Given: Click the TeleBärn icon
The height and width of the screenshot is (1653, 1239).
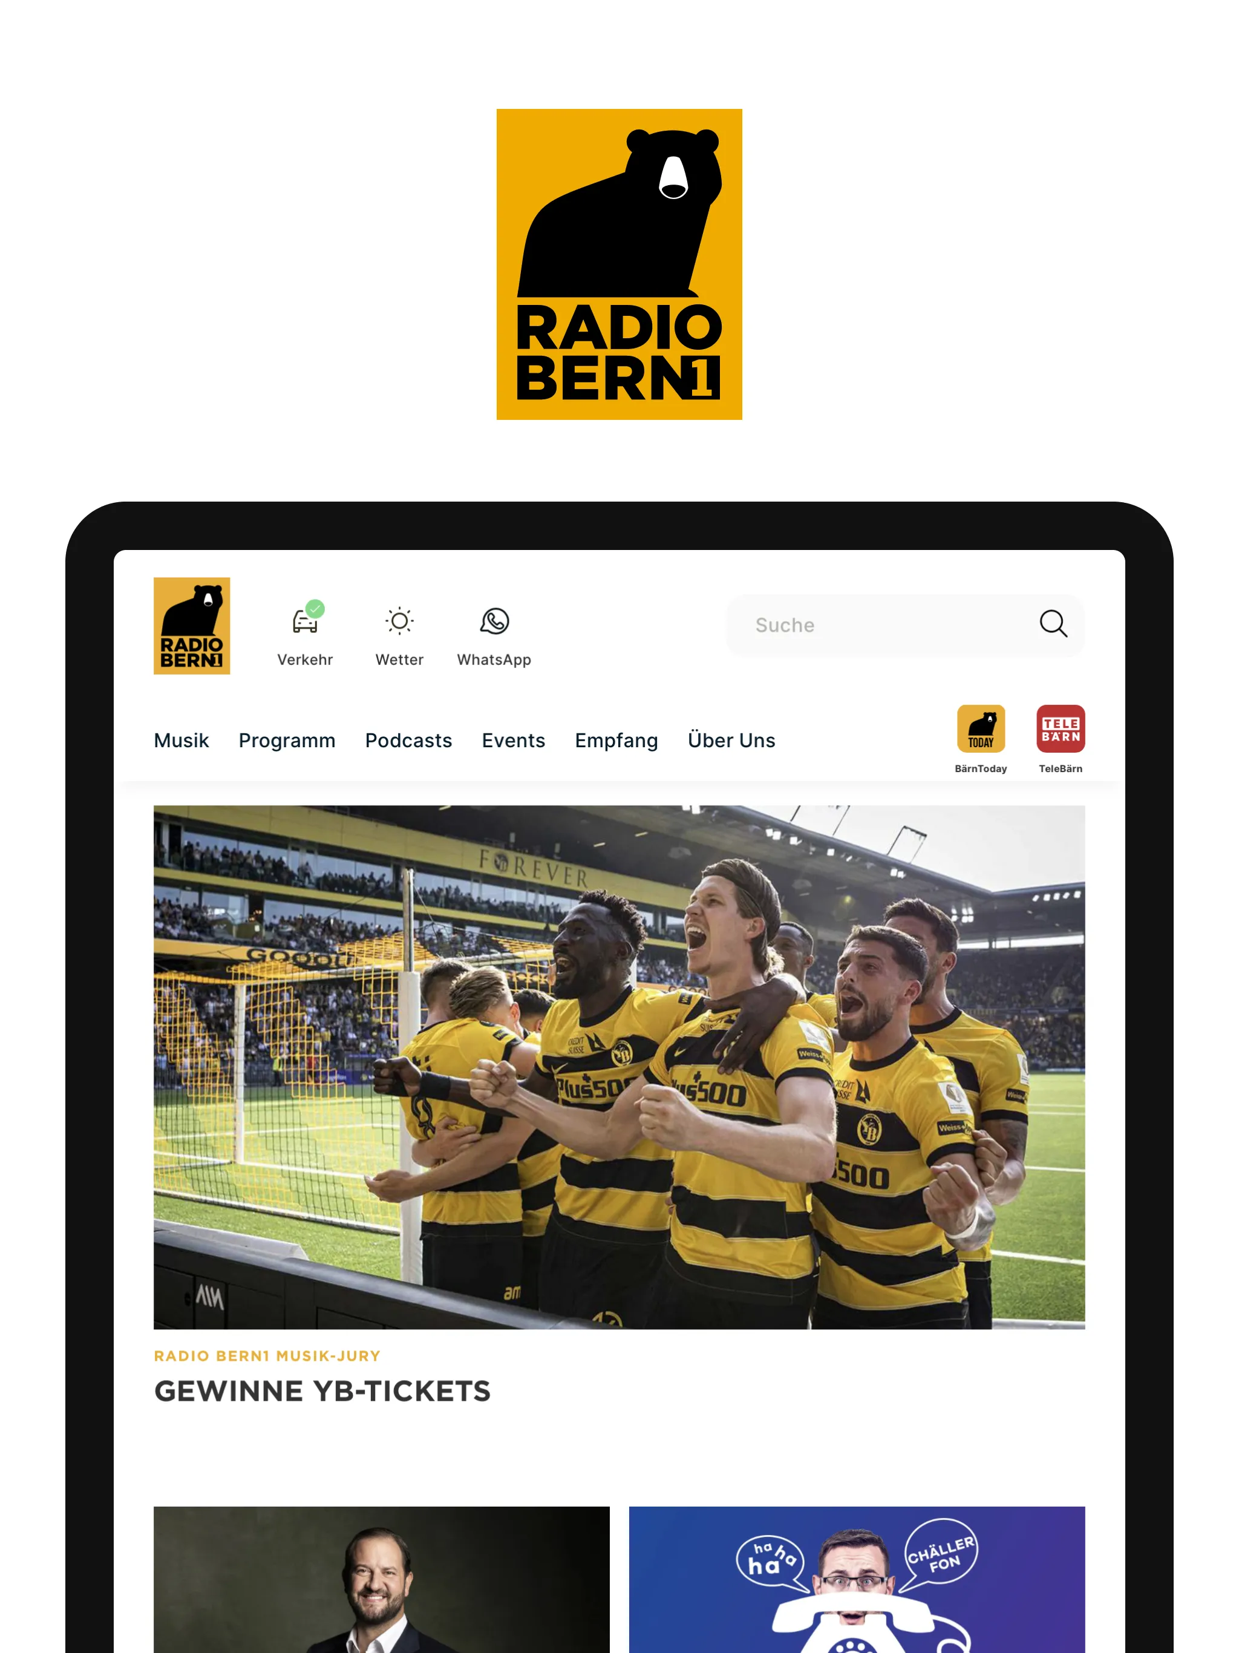Looking at the screenshot, I should [x=1058, y=729].
